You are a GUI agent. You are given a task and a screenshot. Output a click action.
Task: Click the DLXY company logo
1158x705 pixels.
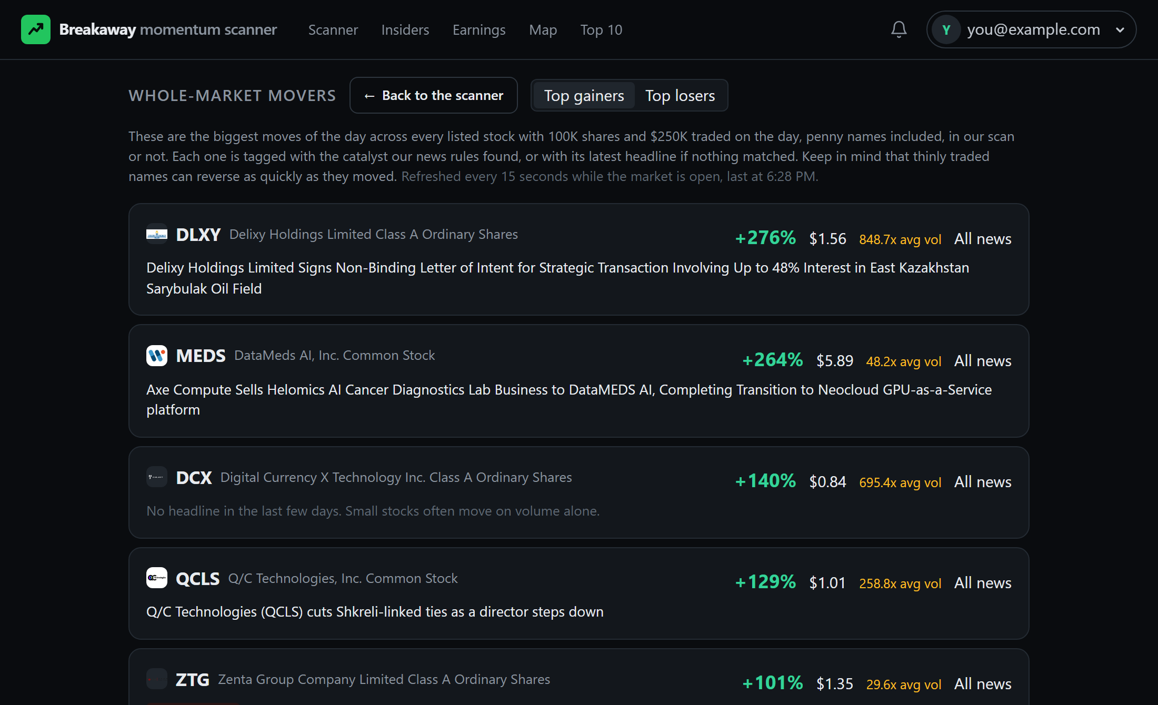(157, 234)
